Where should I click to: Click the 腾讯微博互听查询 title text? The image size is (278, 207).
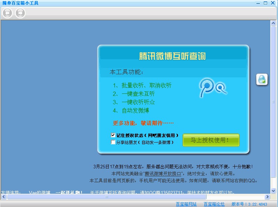click(x=172, y=56)
